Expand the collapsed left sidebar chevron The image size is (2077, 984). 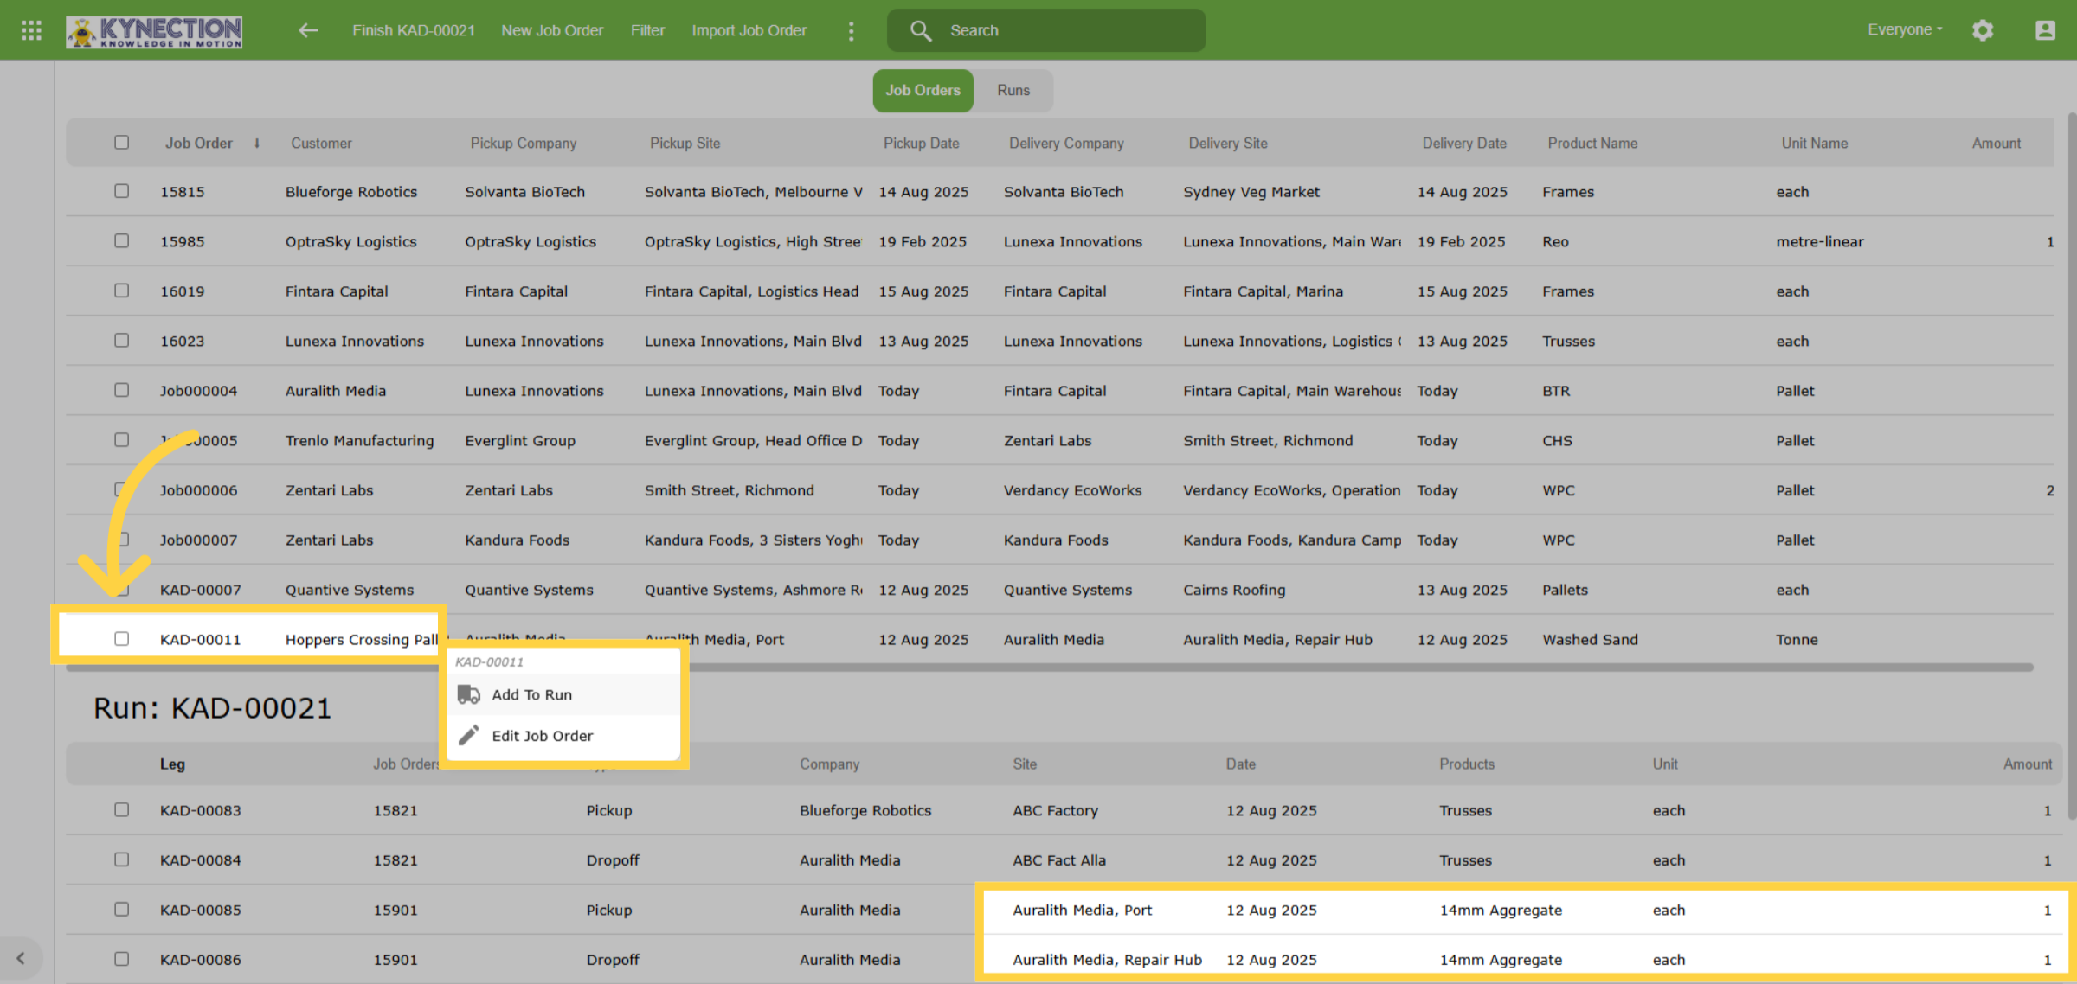(x=21, y=958)
